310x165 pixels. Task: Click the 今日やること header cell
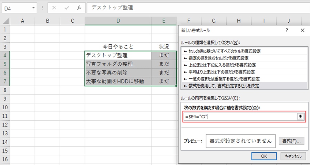coord(118,47)
